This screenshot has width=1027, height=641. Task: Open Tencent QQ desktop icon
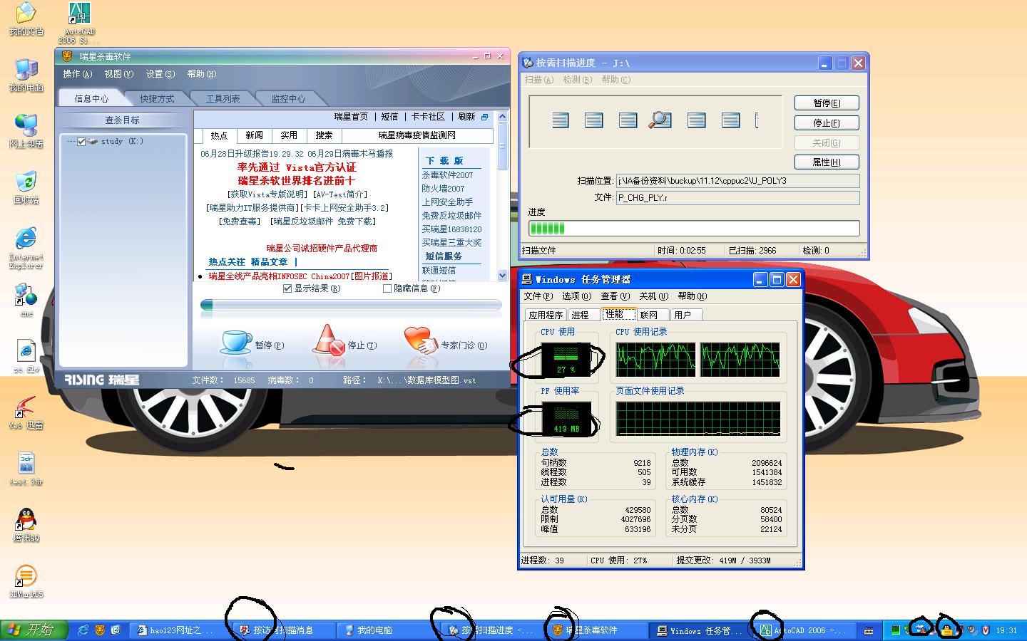(26, 521)
